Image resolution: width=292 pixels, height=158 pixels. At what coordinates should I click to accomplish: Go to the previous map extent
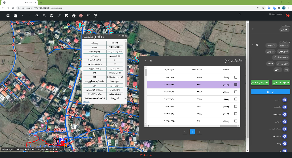(22, 16)
